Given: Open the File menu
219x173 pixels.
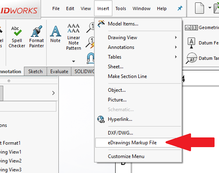Looking at the screenshot, I should point(56,8).
